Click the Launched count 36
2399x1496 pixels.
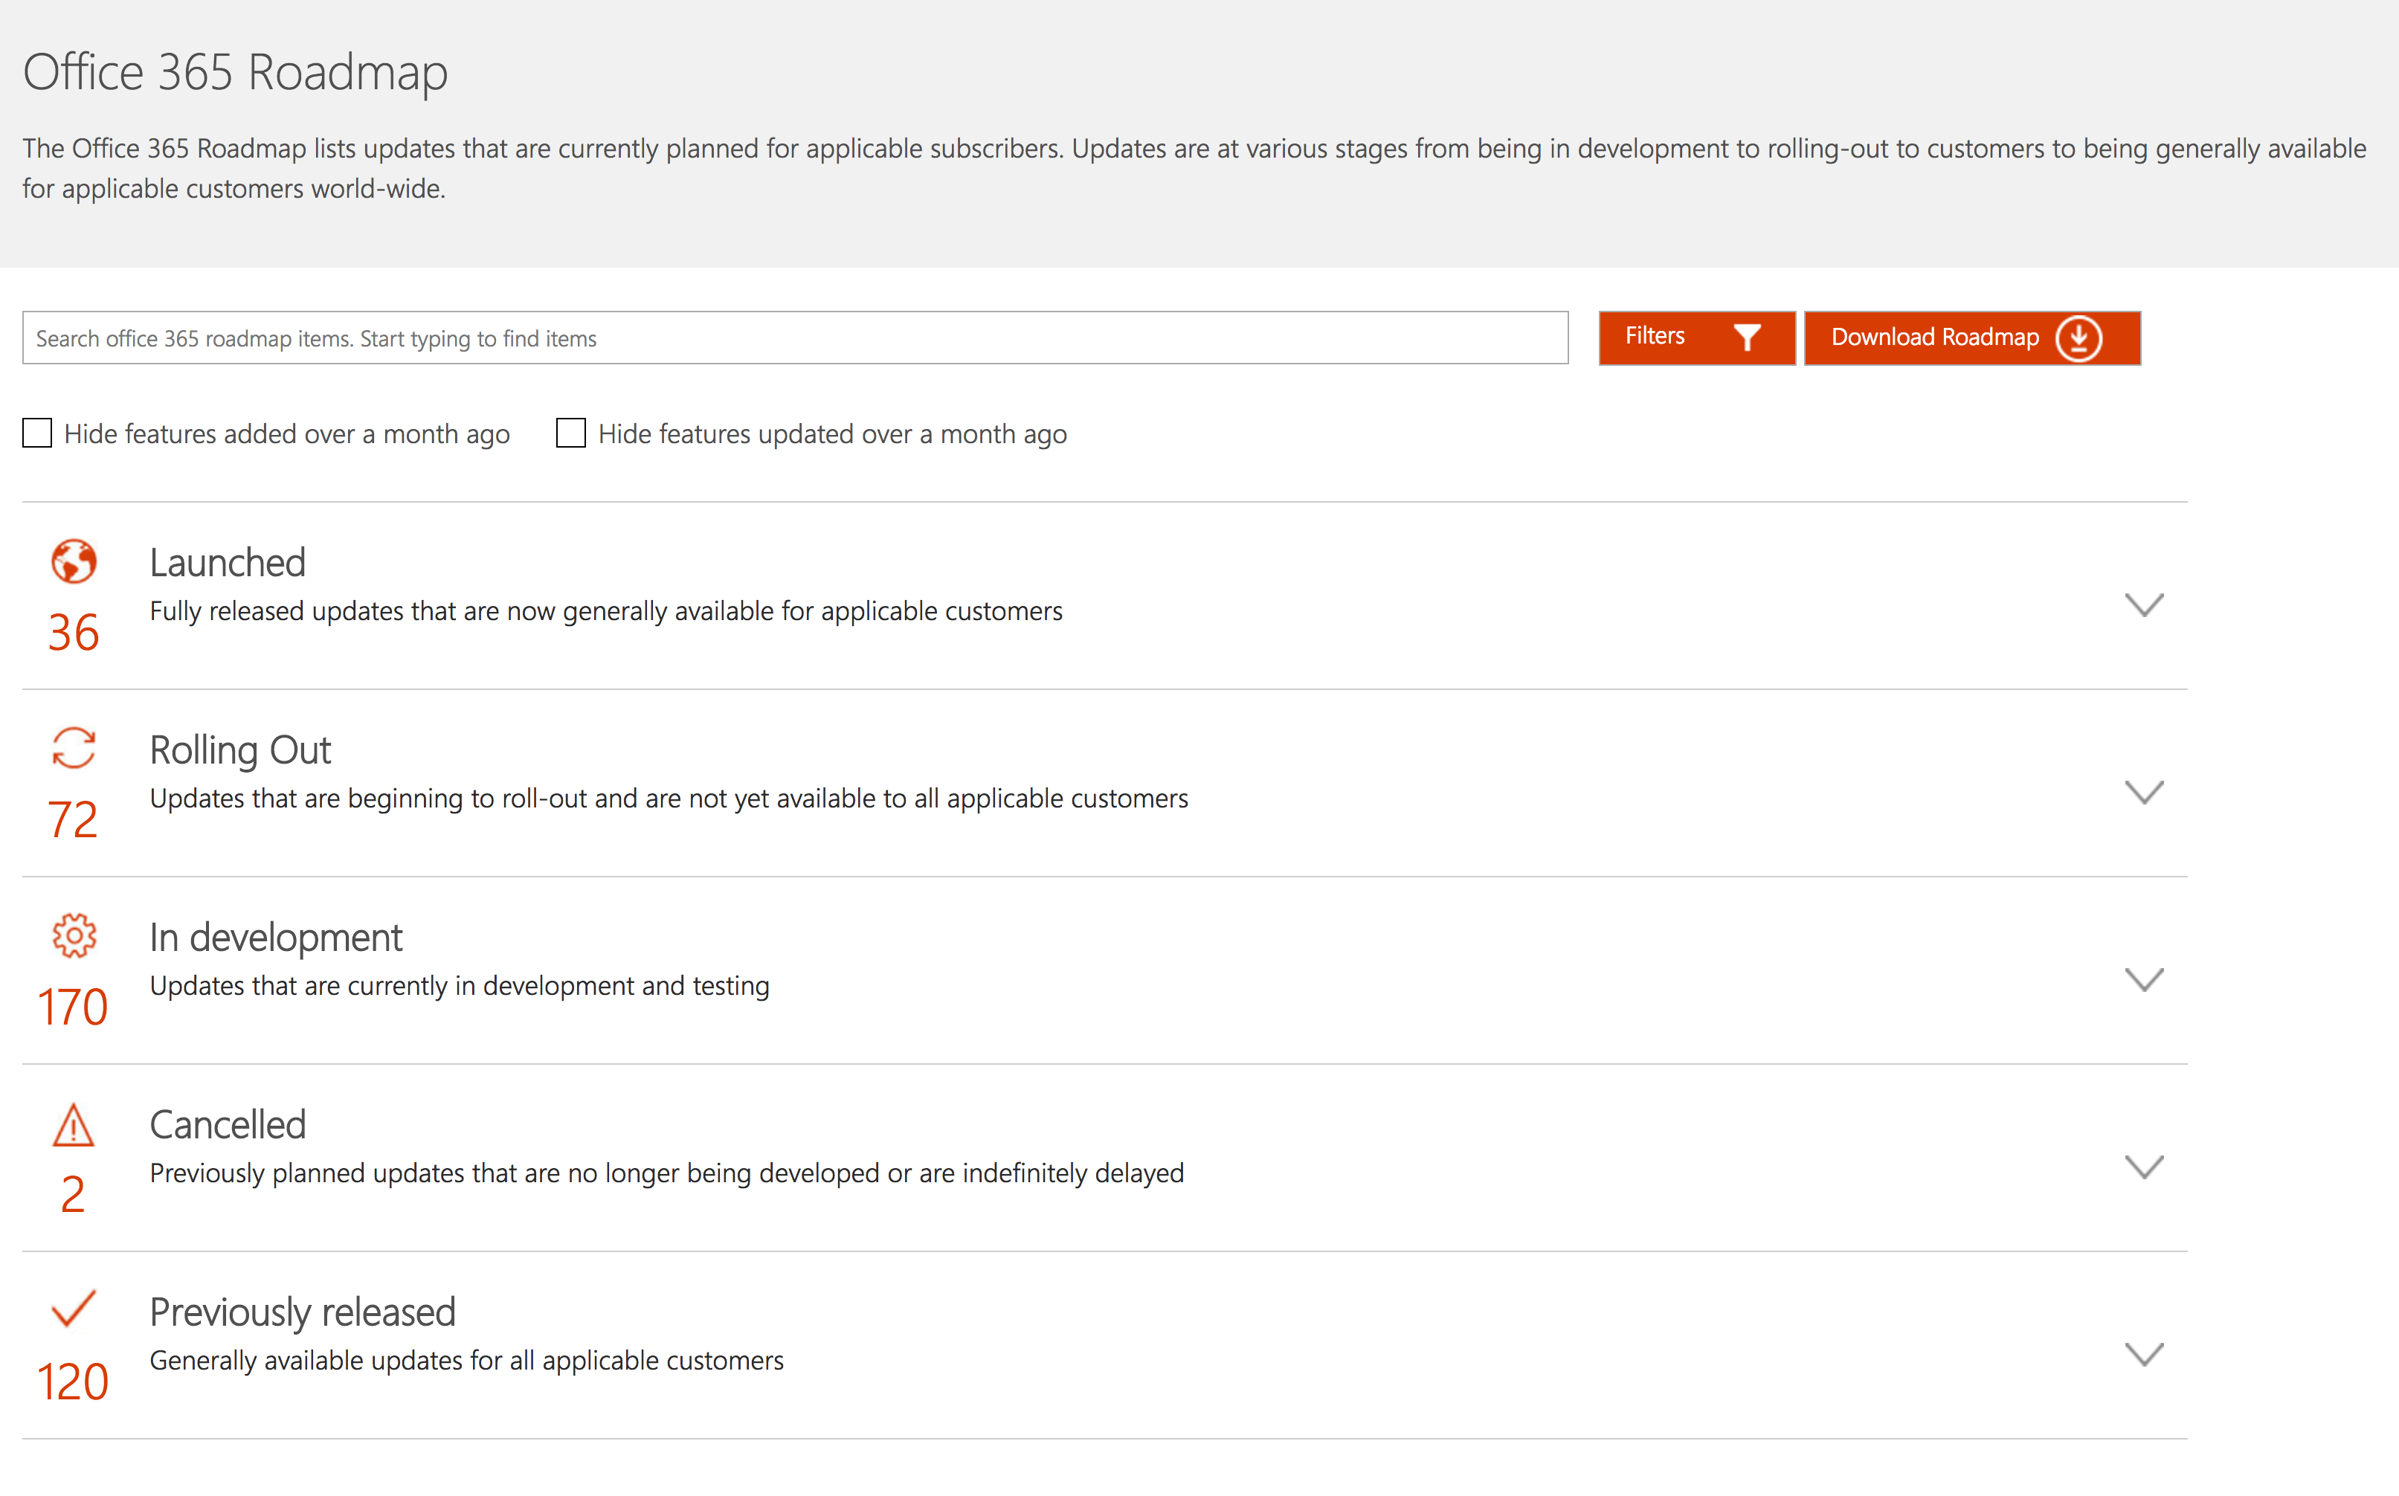73,632
